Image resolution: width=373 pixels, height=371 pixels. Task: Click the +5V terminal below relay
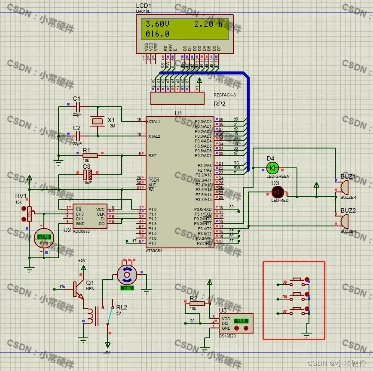pos(108,345)
